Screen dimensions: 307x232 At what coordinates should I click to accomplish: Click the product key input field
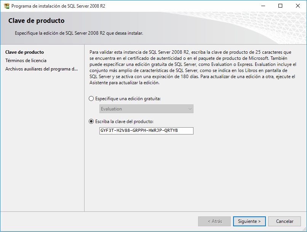[x=146, y=131]
